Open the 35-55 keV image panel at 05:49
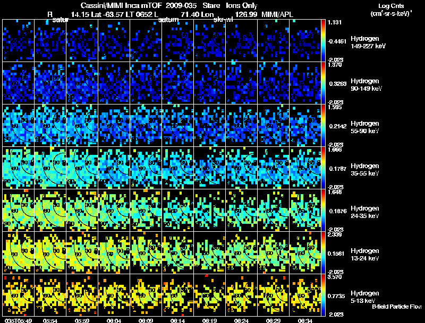425x323 pixels. click(19, 168)
